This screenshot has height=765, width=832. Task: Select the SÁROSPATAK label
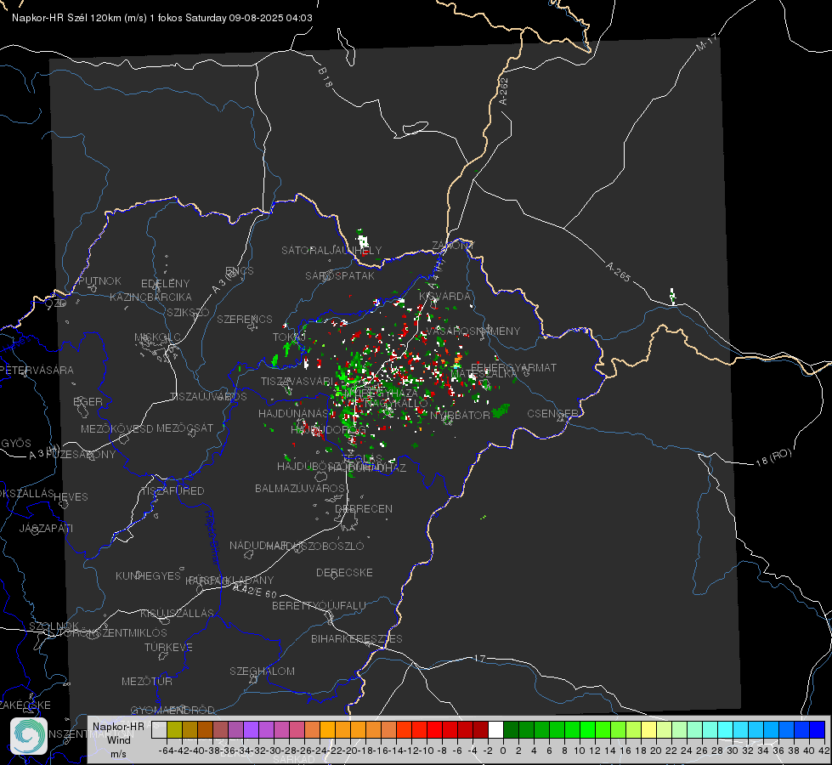pyautogui.click(x=340, y=275)
